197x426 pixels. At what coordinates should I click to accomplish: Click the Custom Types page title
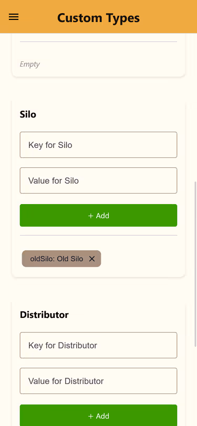point(99,18)
